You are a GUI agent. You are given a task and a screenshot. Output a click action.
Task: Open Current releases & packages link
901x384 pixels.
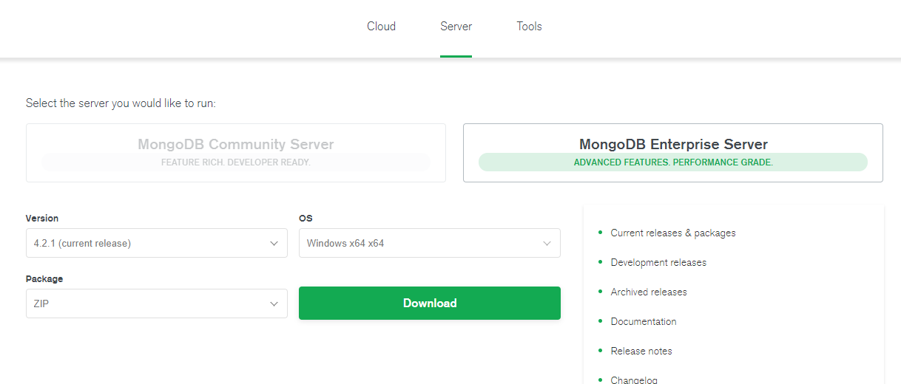[x=673, y=233]
